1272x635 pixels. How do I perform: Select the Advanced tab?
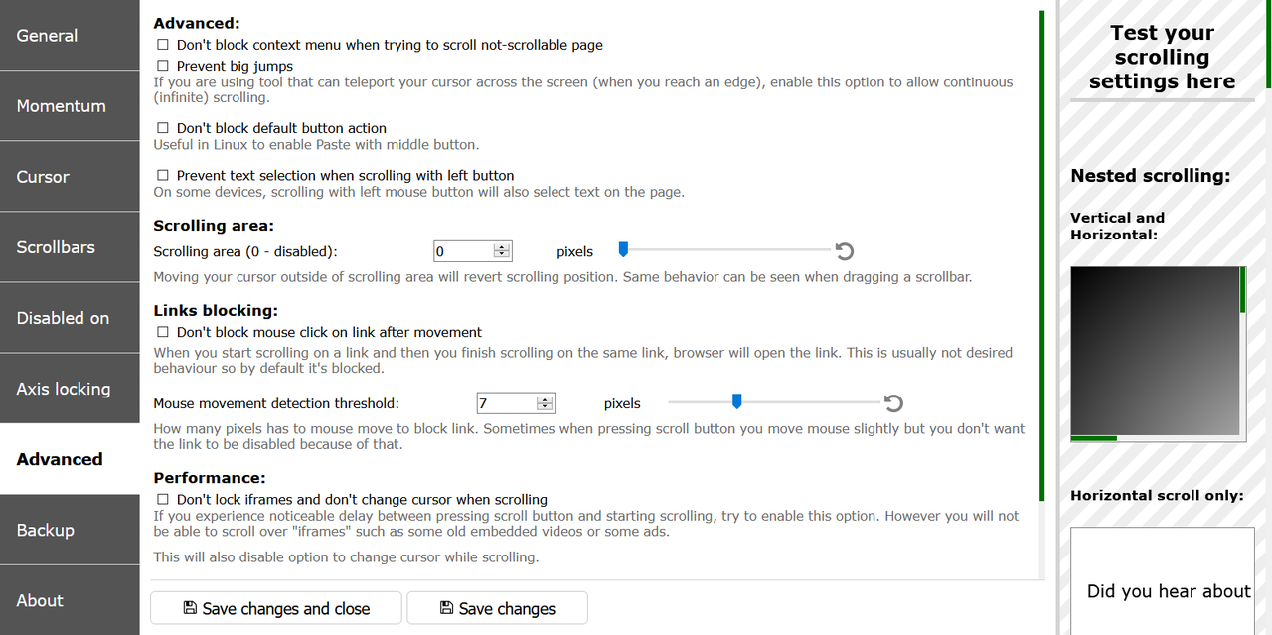coord(70,458)
